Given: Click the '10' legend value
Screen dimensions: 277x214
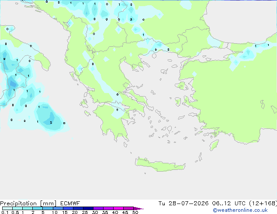Looking at the screenshot, I should pyautogui.click(x=55, y=212).
